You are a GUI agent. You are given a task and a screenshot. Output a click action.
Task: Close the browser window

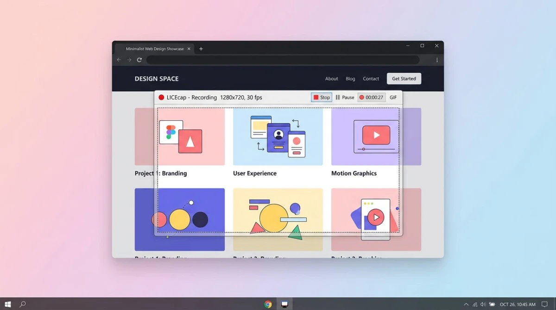pos(436,46)
